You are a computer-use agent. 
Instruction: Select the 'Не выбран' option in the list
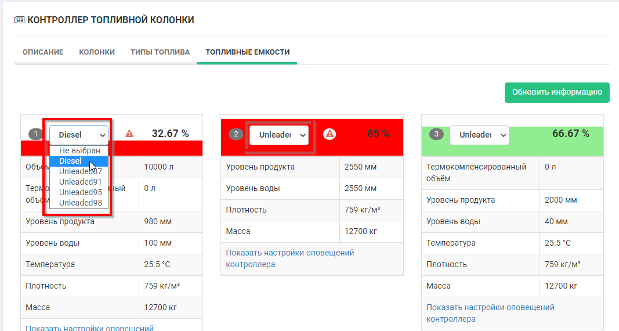(x=79, y=150)
